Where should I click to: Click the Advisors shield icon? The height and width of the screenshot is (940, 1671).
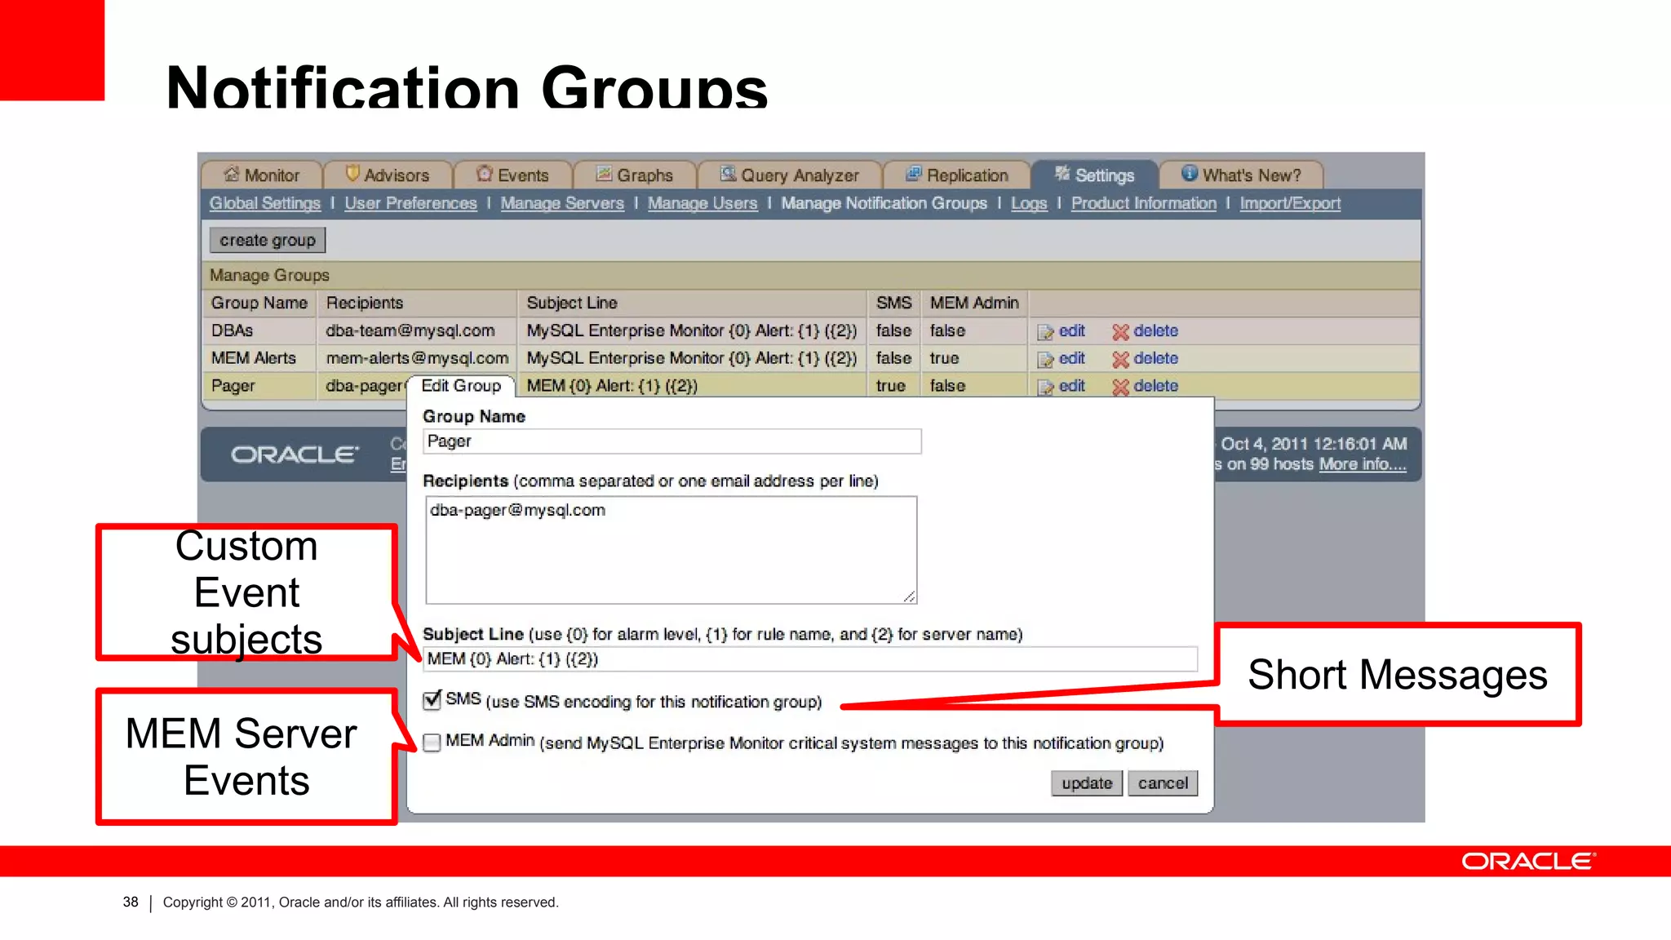point(352,174)
